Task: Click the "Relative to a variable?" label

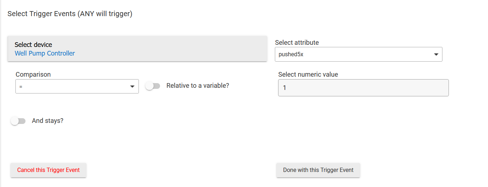Action: [x=197, y=86]
